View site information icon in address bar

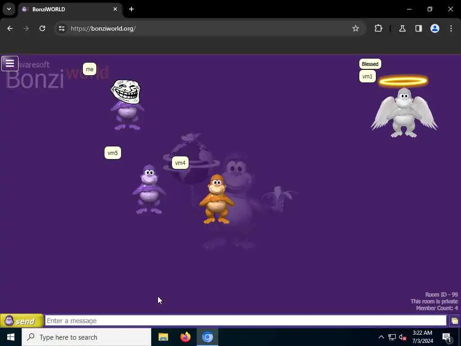coord(61,28)
